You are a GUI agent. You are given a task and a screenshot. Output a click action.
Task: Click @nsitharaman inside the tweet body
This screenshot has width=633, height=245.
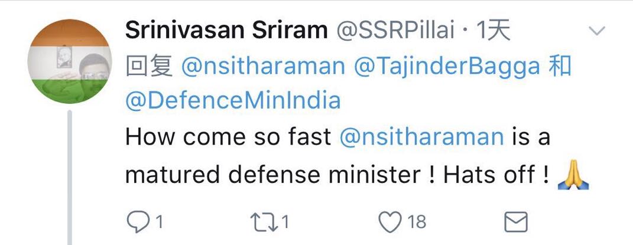(421, 137)
